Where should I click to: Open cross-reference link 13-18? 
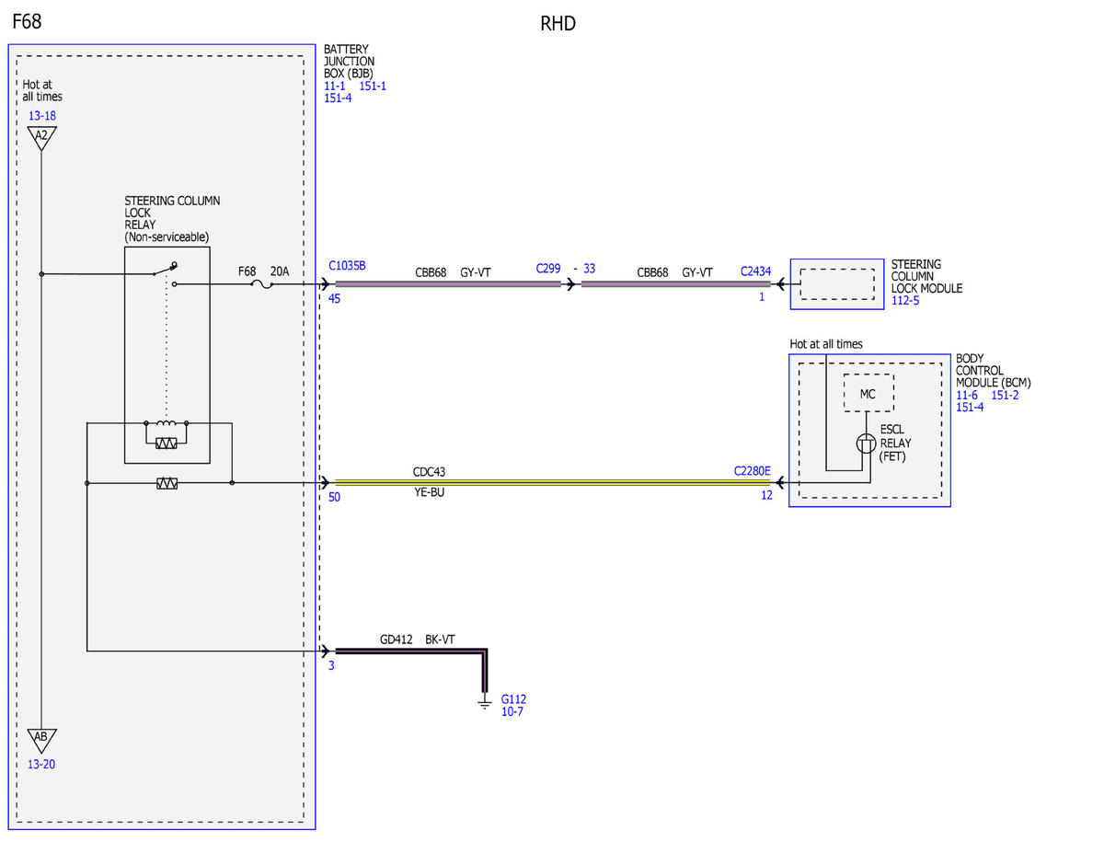pyautogui.click(x=40, y=116)
